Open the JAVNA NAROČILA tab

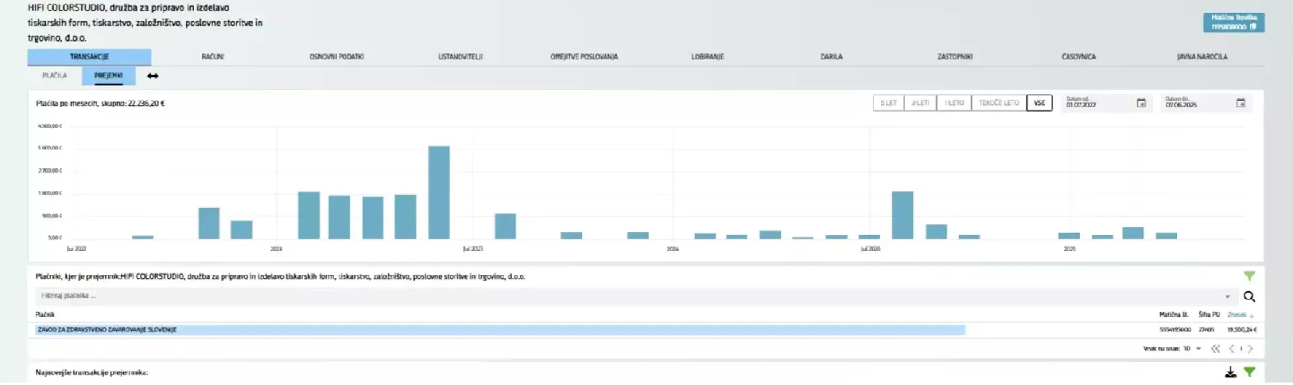1201,57
